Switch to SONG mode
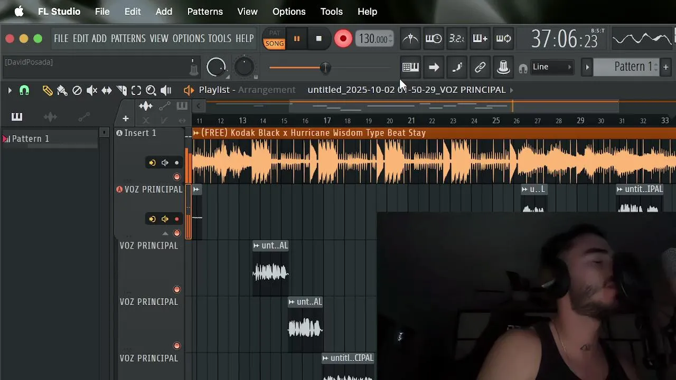Image resolution: width=676 pixels, height=380 pixels. point(275,44)
